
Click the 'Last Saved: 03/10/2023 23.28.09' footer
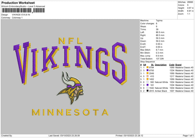point(64,135)
